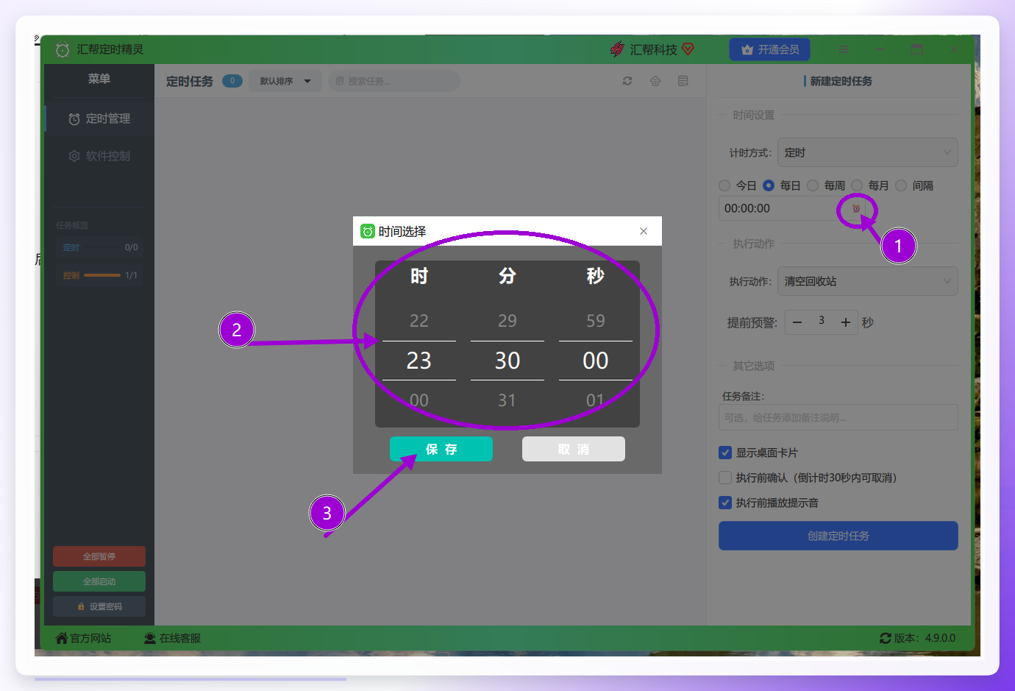The image size is (1015, 691).
Task: Click the minus stepper for 提前预警
Action: click(x=797, y=322)
